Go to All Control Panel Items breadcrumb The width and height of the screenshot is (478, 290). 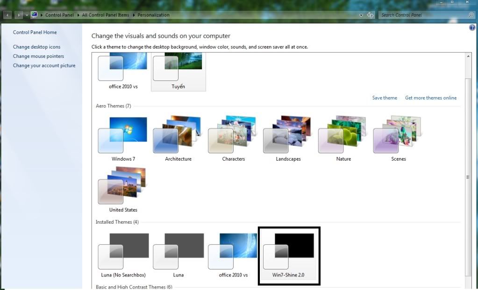106,15
